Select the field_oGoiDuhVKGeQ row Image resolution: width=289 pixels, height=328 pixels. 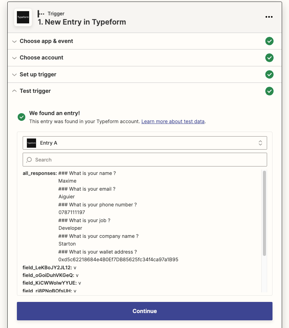[x=50, y=275]
